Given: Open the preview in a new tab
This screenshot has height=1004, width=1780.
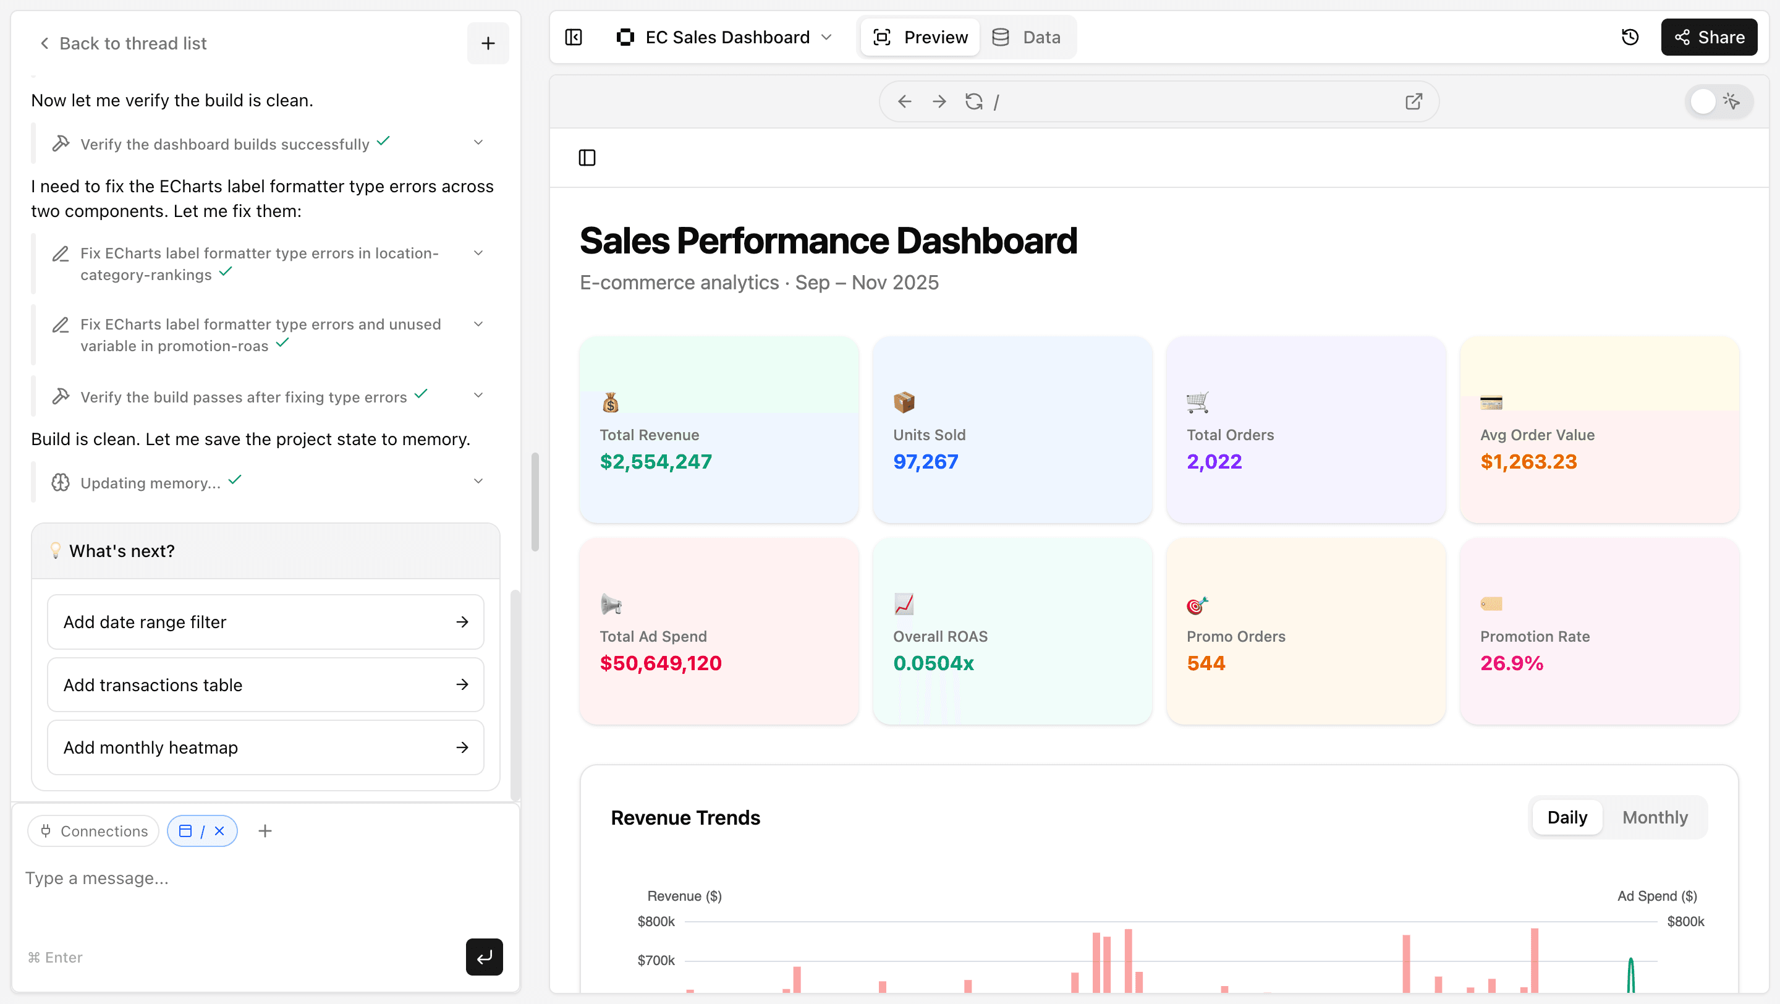Looking at the screenshot, I should pyautogui.click(x=1413, y=101).
